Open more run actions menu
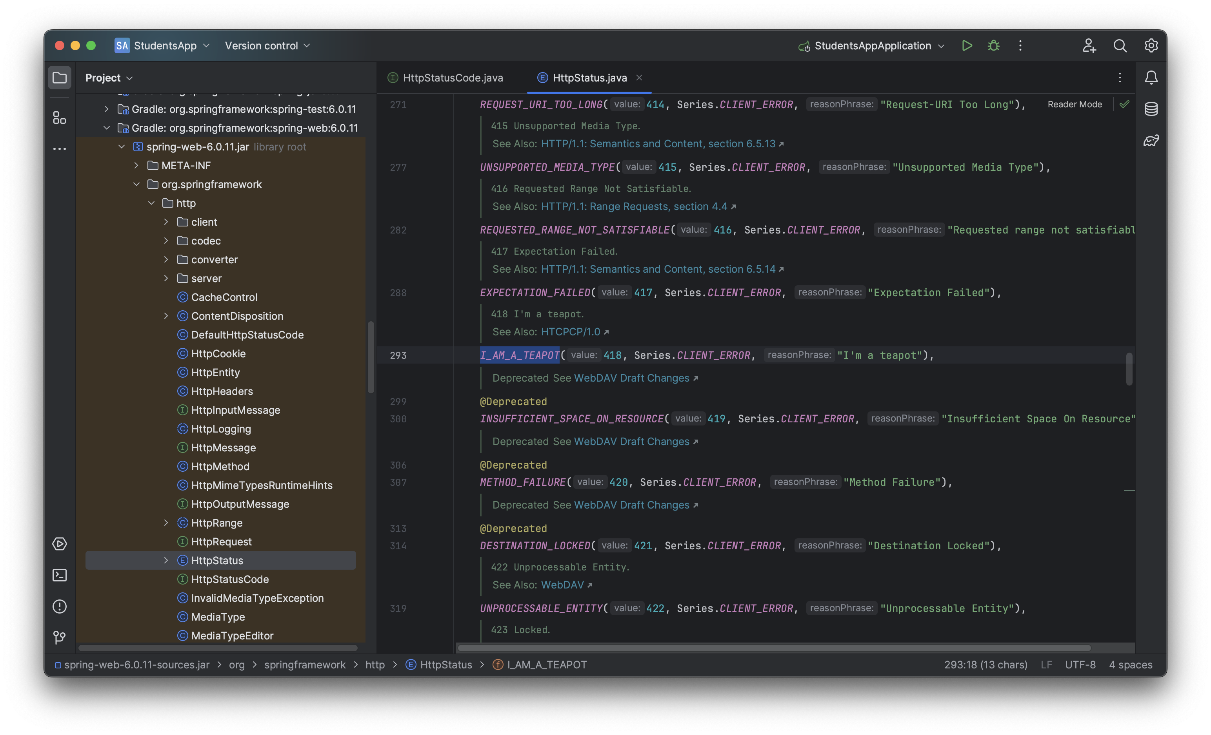 click(1020, 46)
